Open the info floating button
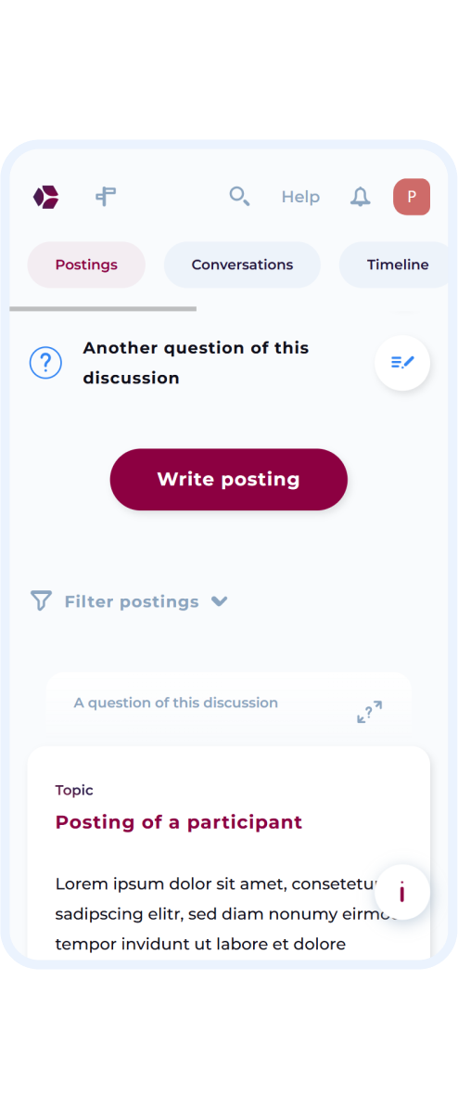 coord(402,892)
